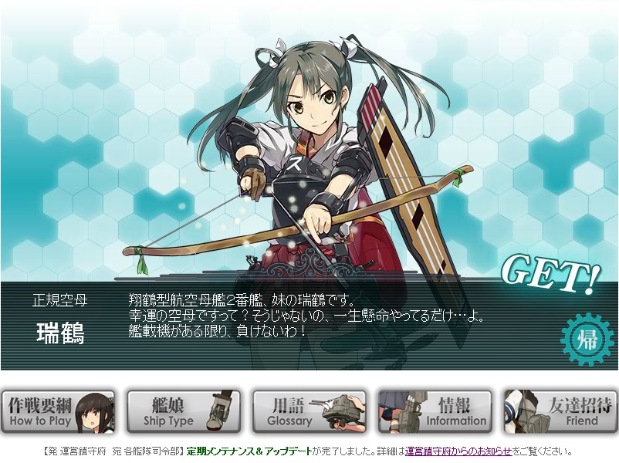Follow the 運営鎮守府からのお知らせ link
The height and width of the screenshot is (463, 619).
pyautogui.click(x=458, y=451)
